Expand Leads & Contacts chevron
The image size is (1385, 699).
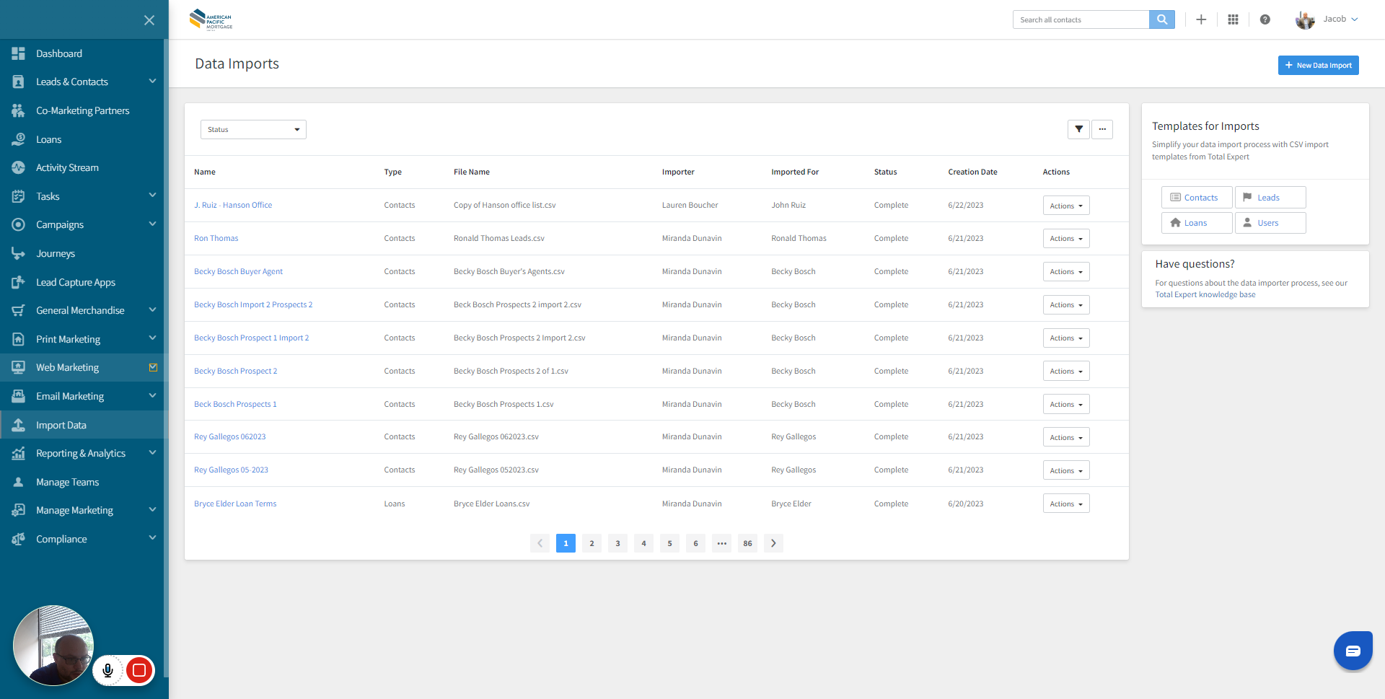[x=152, y=82]
